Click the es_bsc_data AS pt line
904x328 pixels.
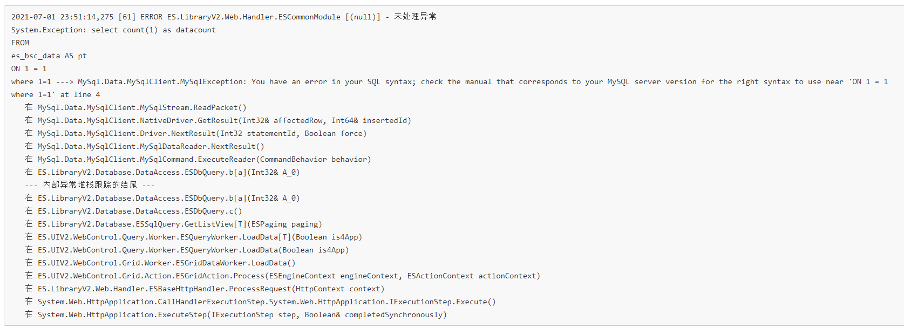coord(49,56)
